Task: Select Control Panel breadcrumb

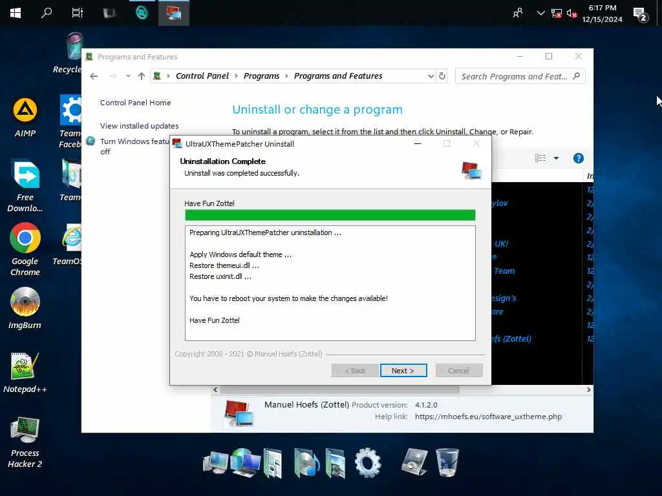Action: [202, 76]
